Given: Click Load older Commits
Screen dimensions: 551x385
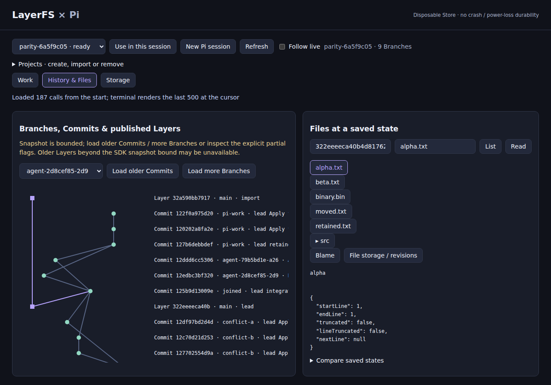Looking at the screenshot, I should (x=142, y=171).
